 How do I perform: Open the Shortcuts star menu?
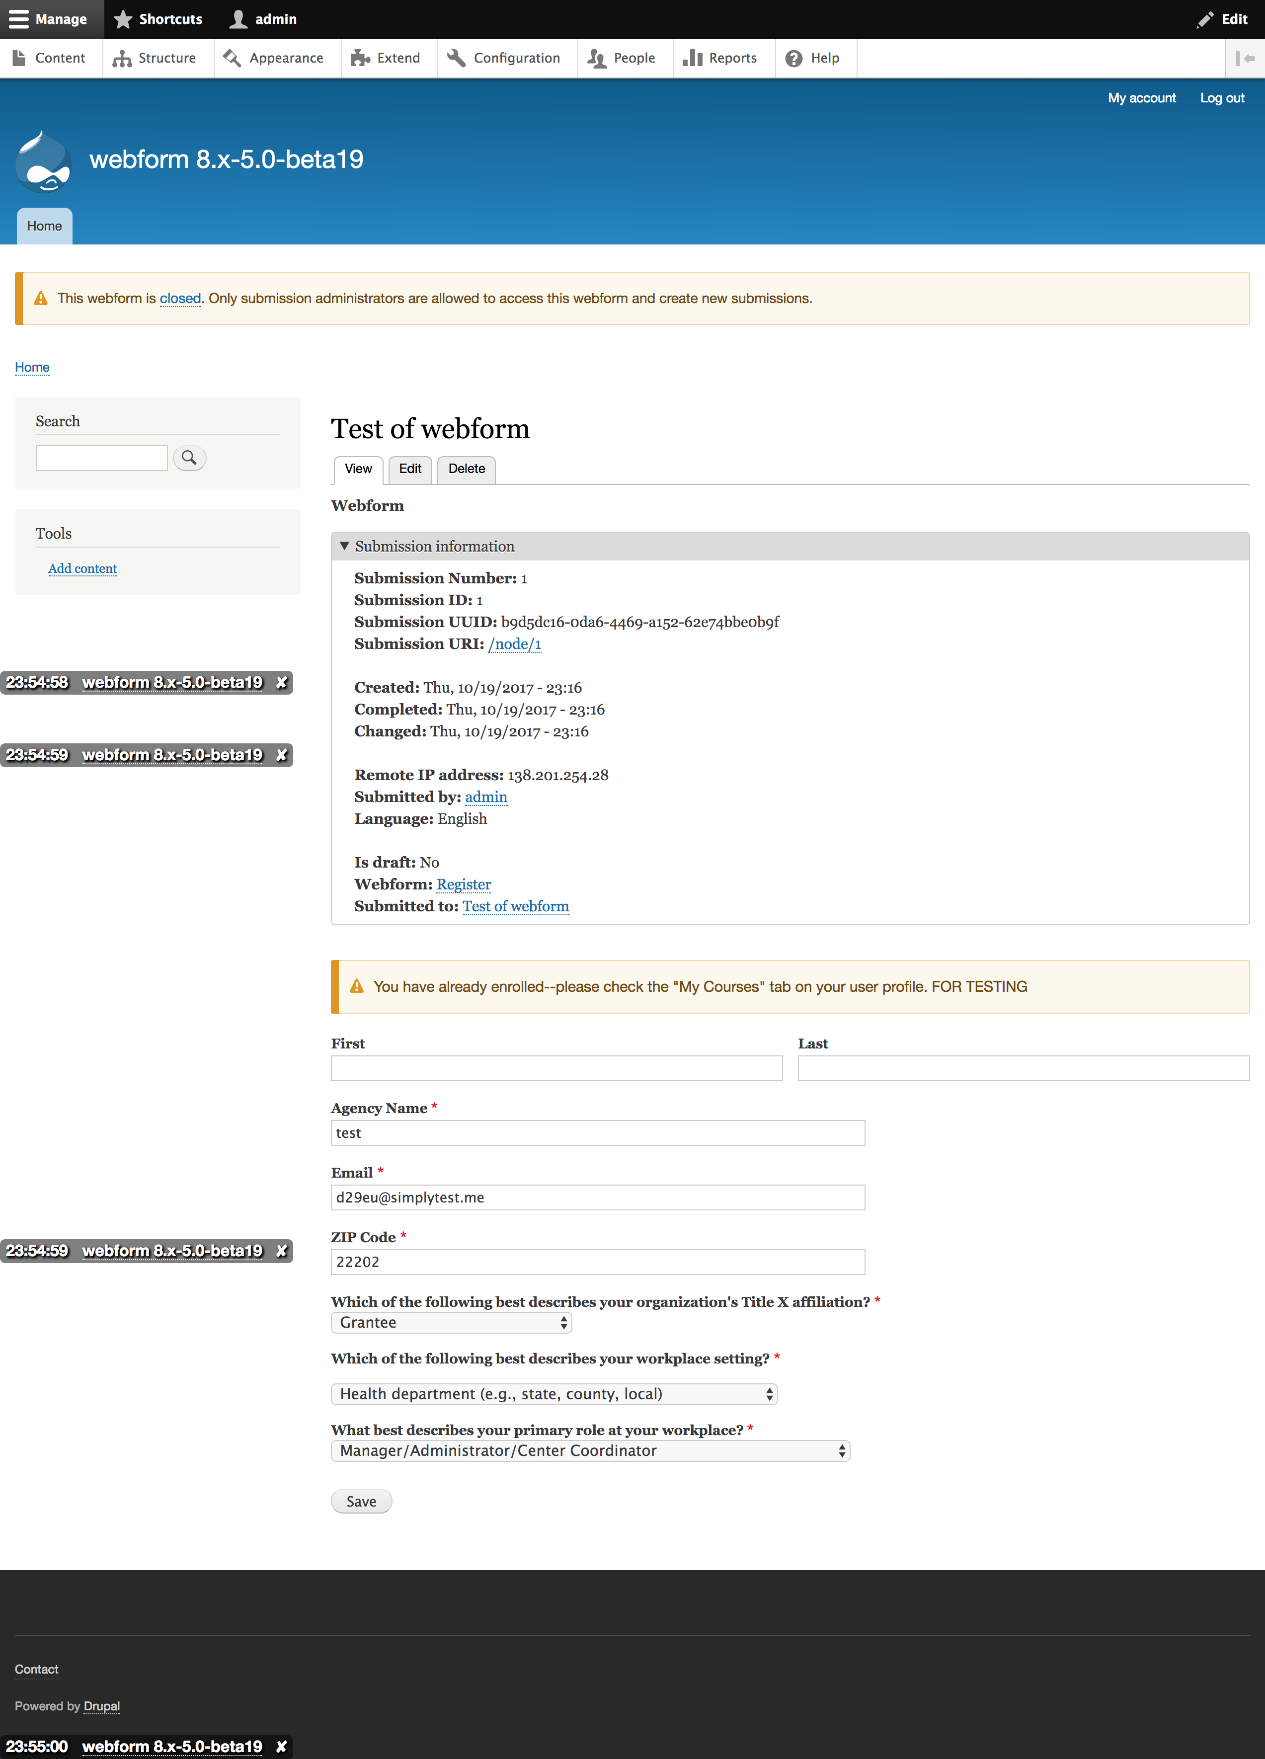tap(158, 19)
